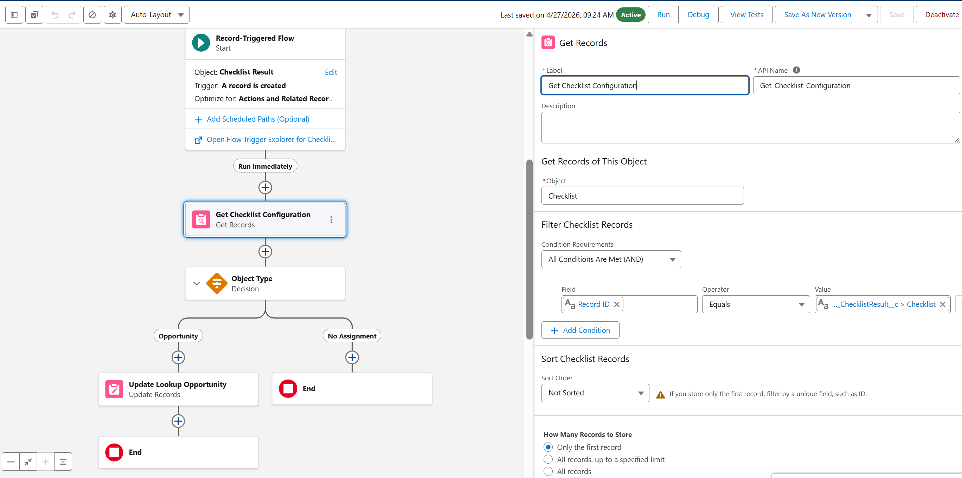962x478 pixels.
Task: Select the All records radio option
Action: (548, 471)
